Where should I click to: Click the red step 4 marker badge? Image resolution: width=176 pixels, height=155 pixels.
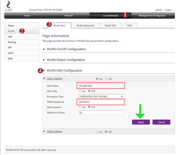click(40, 70)
